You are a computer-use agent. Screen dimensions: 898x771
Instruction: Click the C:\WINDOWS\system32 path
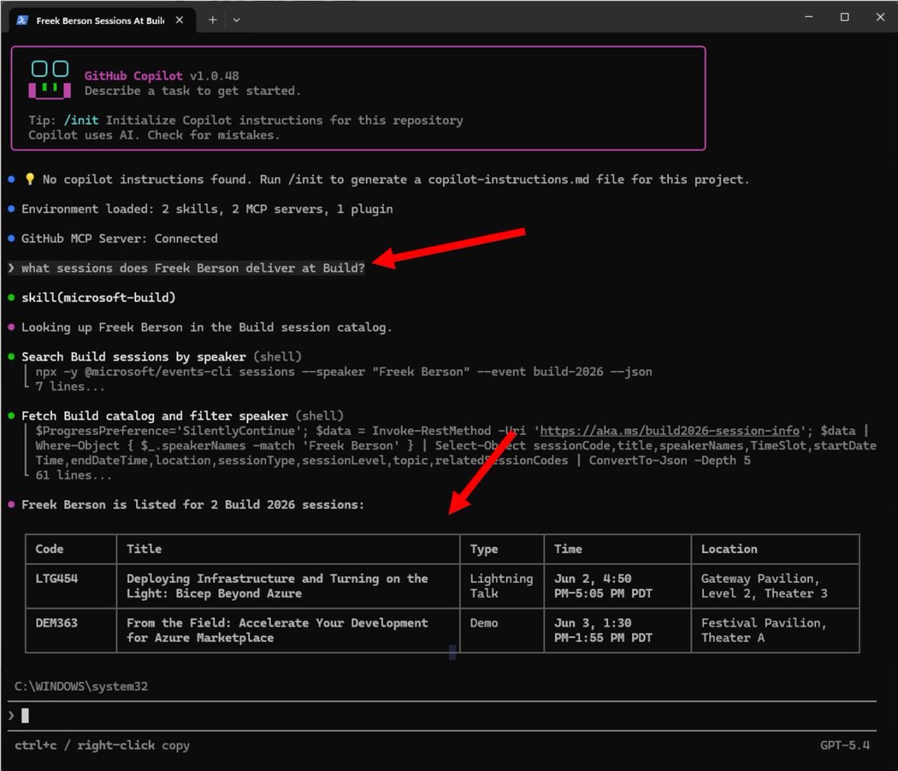pos(81,686)
